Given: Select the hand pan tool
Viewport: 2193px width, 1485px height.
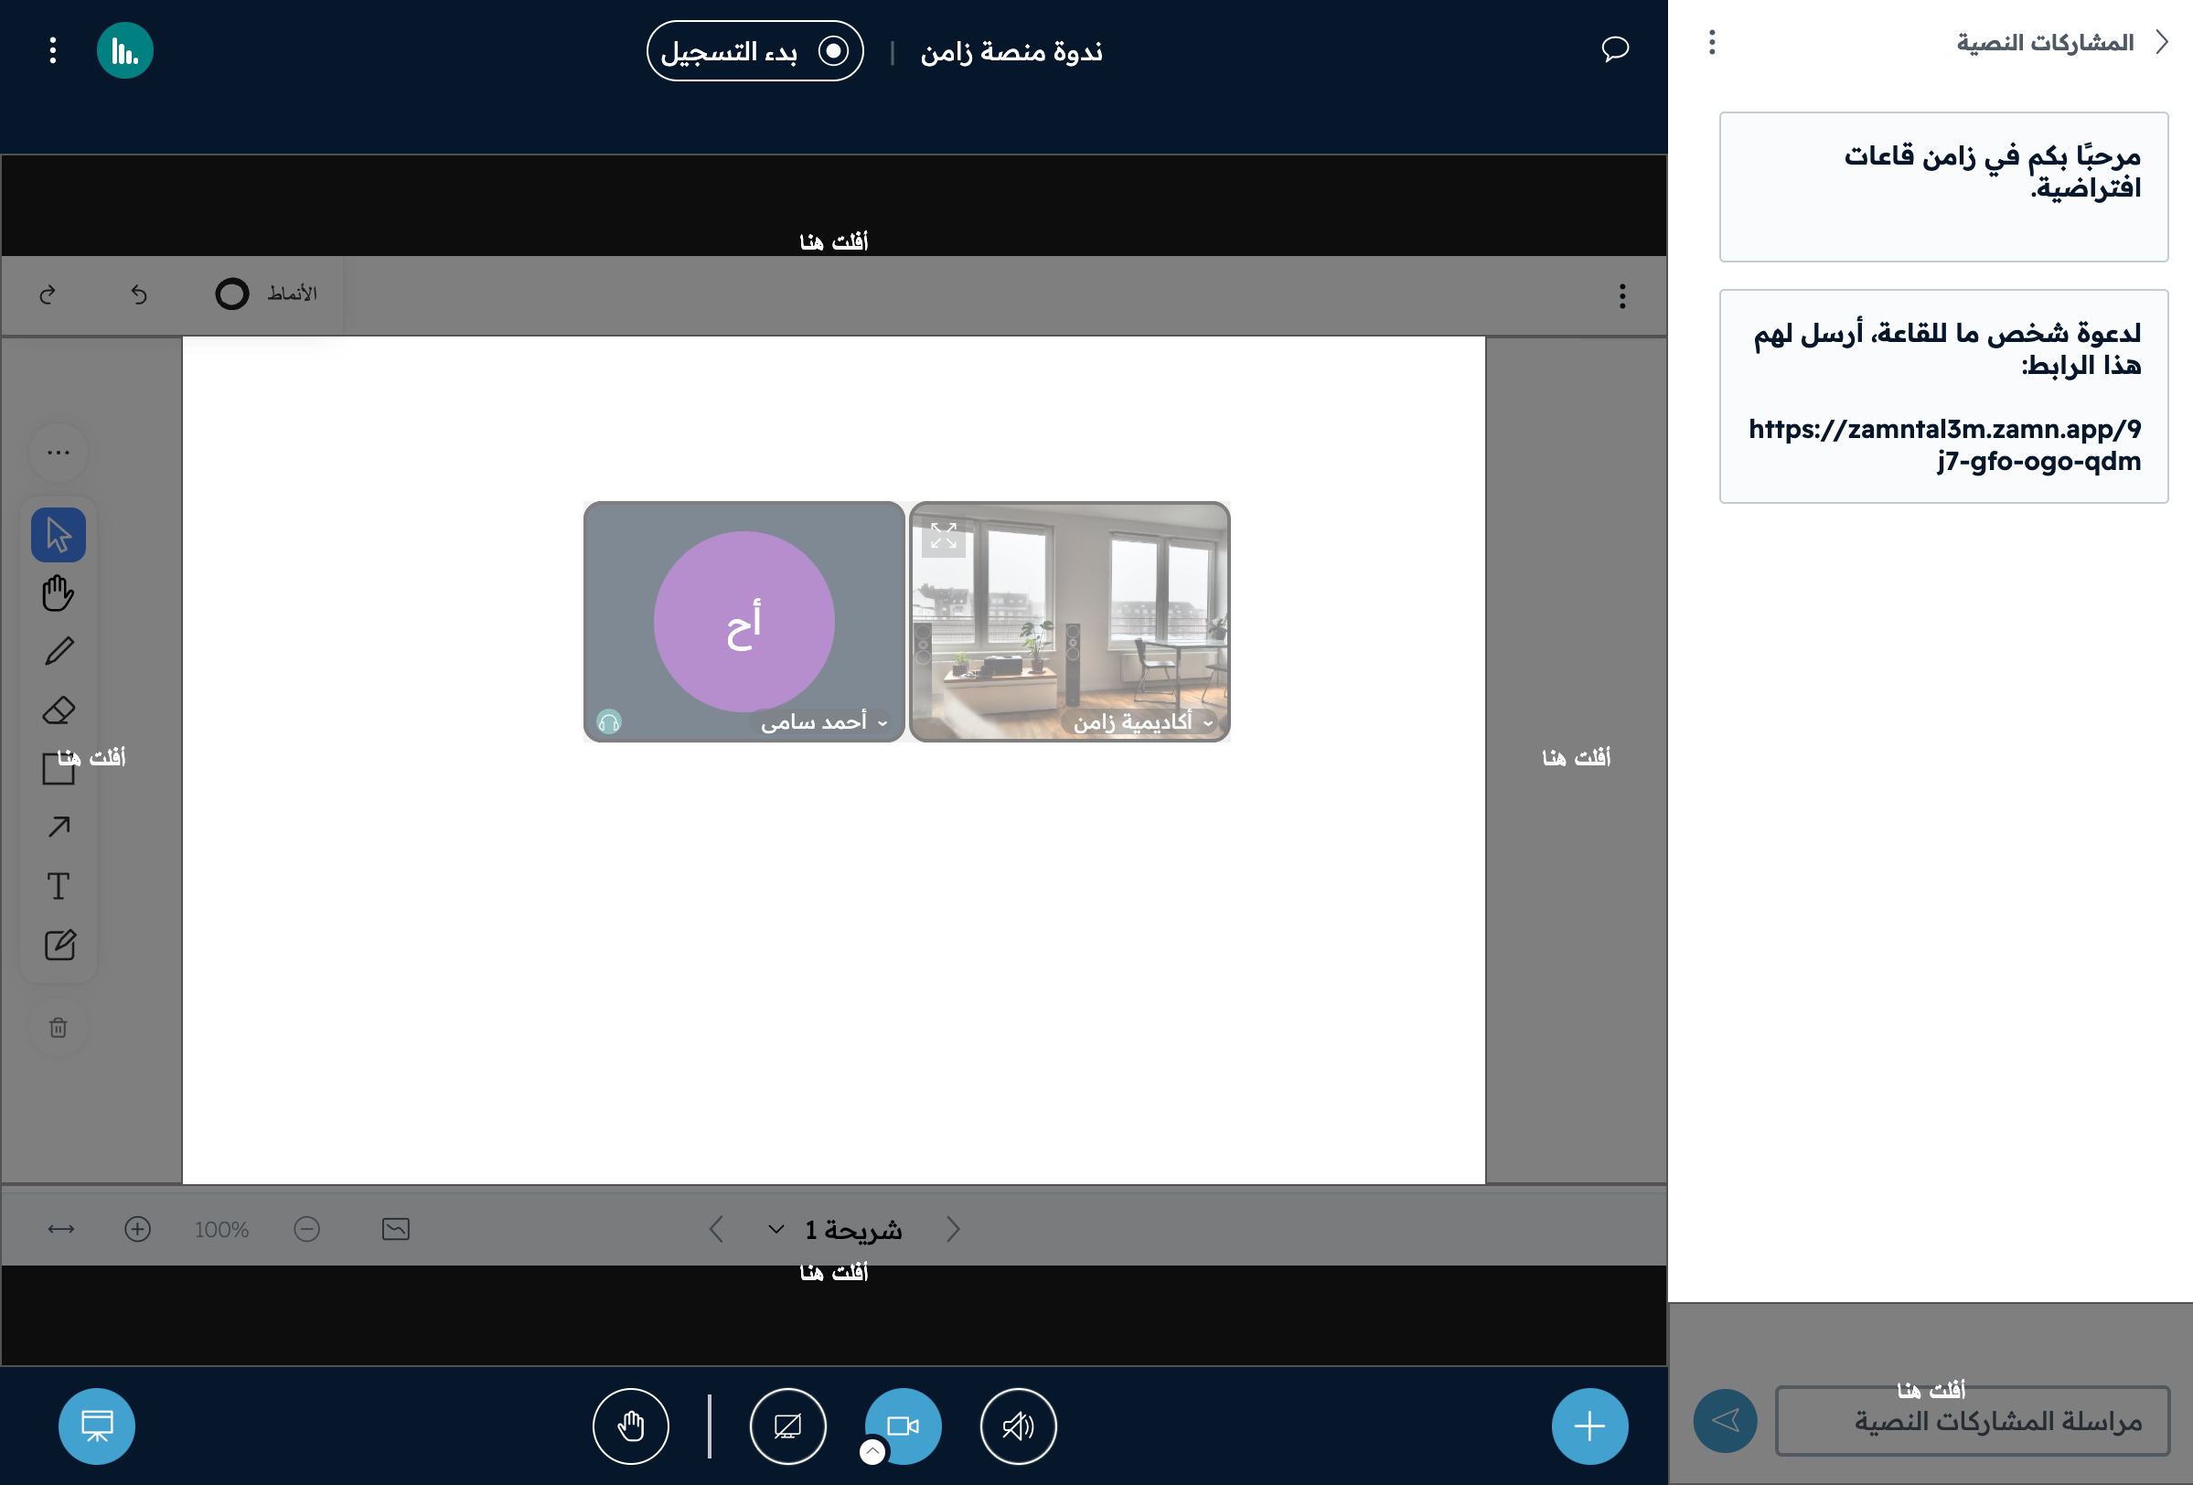Looking at the screenshot, I should point(59,593).
